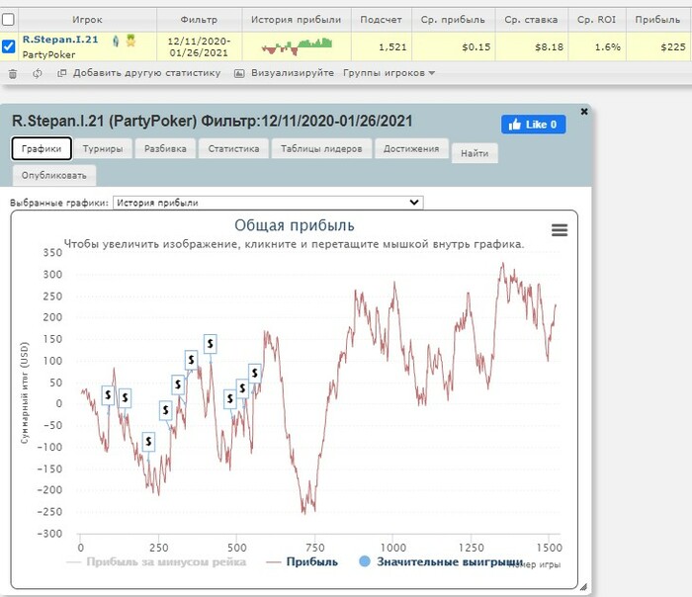Viewport: 692px width, 597px height.
Task: Toggle the select-all checkbox in table header
Action: 8,20
